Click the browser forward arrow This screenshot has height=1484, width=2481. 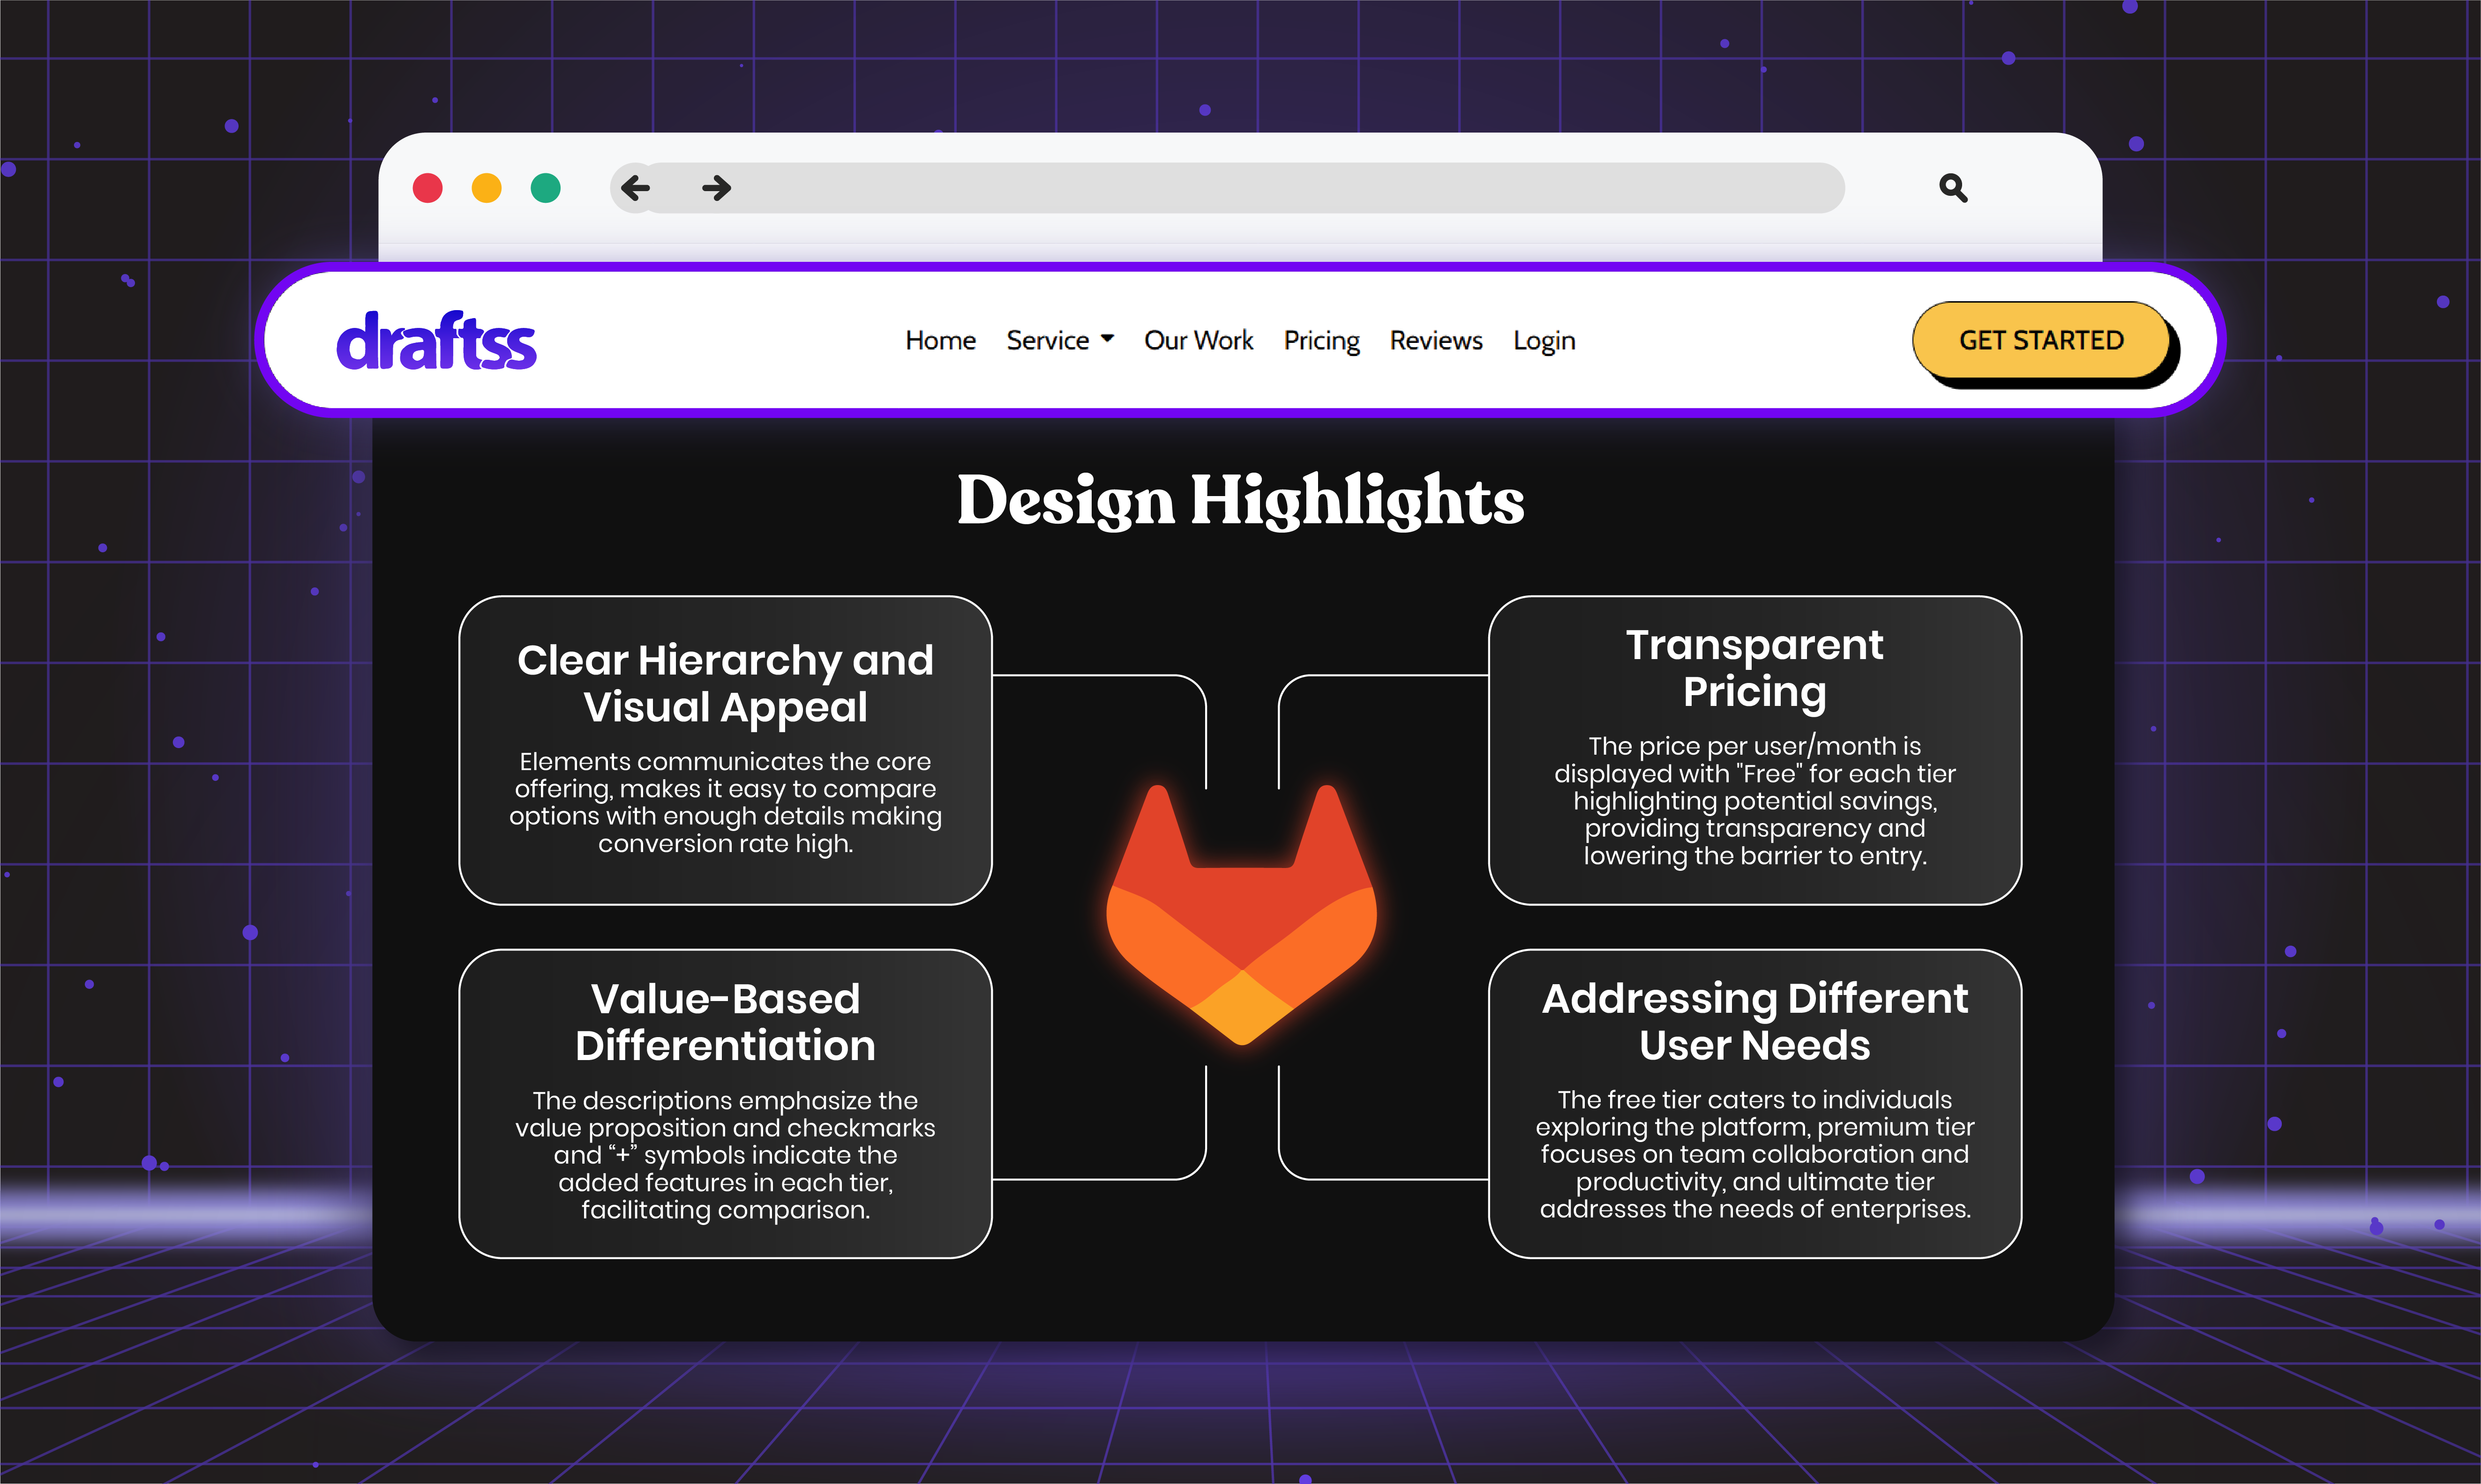tap(716, 188)
